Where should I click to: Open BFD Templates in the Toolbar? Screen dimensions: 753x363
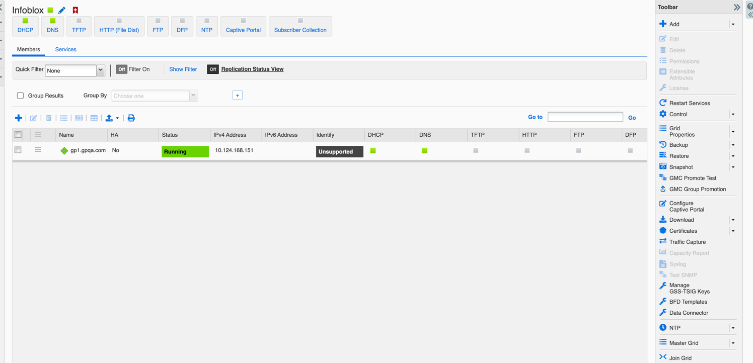tap(688, 302)
